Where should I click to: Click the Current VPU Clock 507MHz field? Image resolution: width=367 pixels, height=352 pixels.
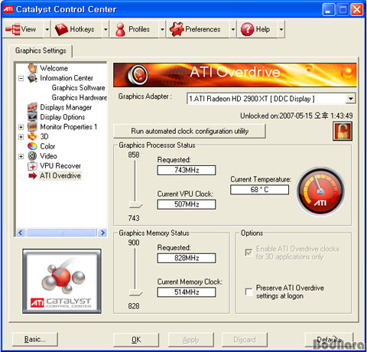point(187,204)
